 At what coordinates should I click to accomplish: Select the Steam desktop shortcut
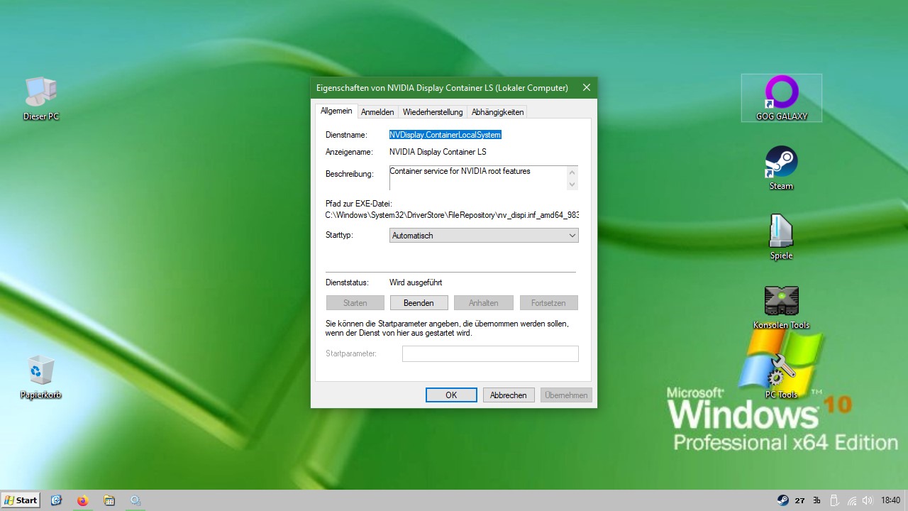tap(782, 168)
